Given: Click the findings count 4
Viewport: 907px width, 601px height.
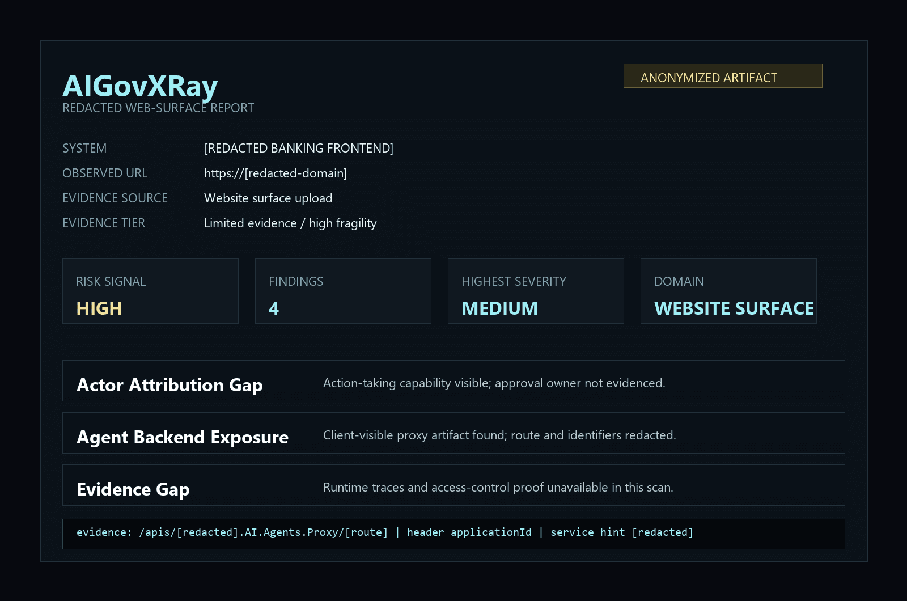Looking at the screenshot, I should [x=274, y=308].
